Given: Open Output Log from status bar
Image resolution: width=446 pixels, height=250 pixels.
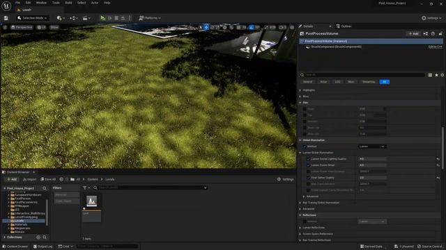Looking at the screenshot, I should pos(43,247).
